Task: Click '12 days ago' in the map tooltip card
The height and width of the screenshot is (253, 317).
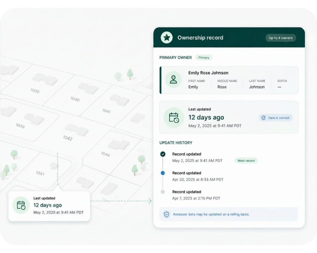Action: pos(48,205)
